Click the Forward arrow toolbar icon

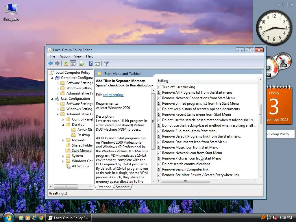(57, 63)
